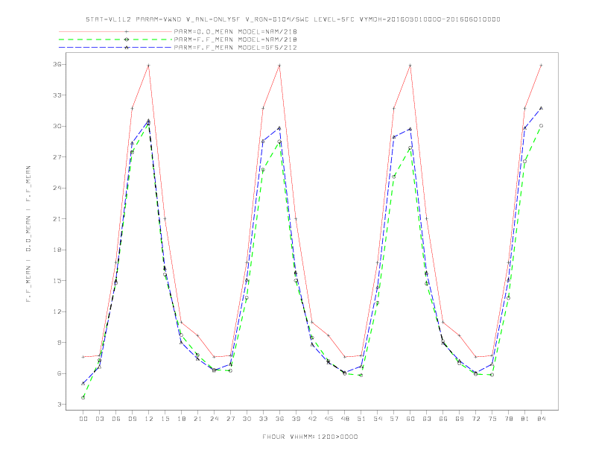Click the triangle marker on blue legend line
This screenshot has width=590, height=456.
(x=127, y=48)
